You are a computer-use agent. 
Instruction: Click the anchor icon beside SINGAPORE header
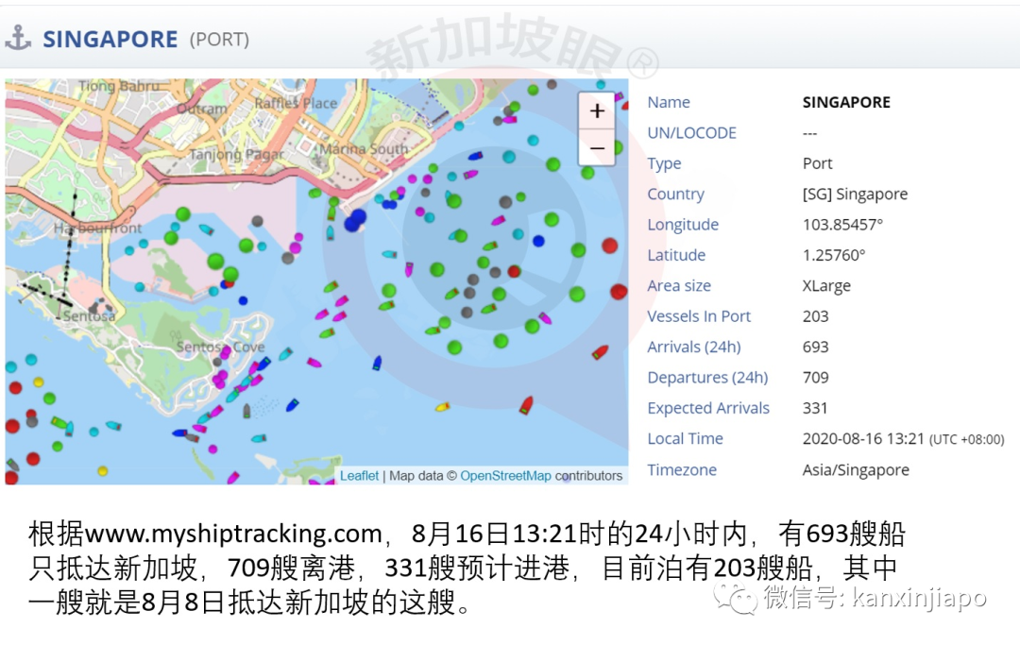click(x=17, y=38)
